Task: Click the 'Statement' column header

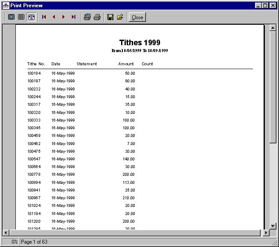Action: [x=87, y=64]
